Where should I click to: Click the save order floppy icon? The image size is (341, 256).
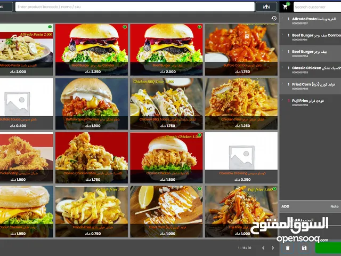304,247
